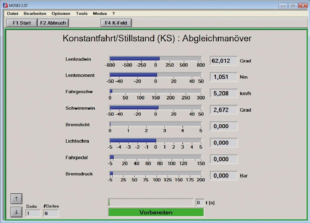Click the Bremsdruck value field
Image resolution: width=310 pixels, height=223 pixels.
coord(223,176)
